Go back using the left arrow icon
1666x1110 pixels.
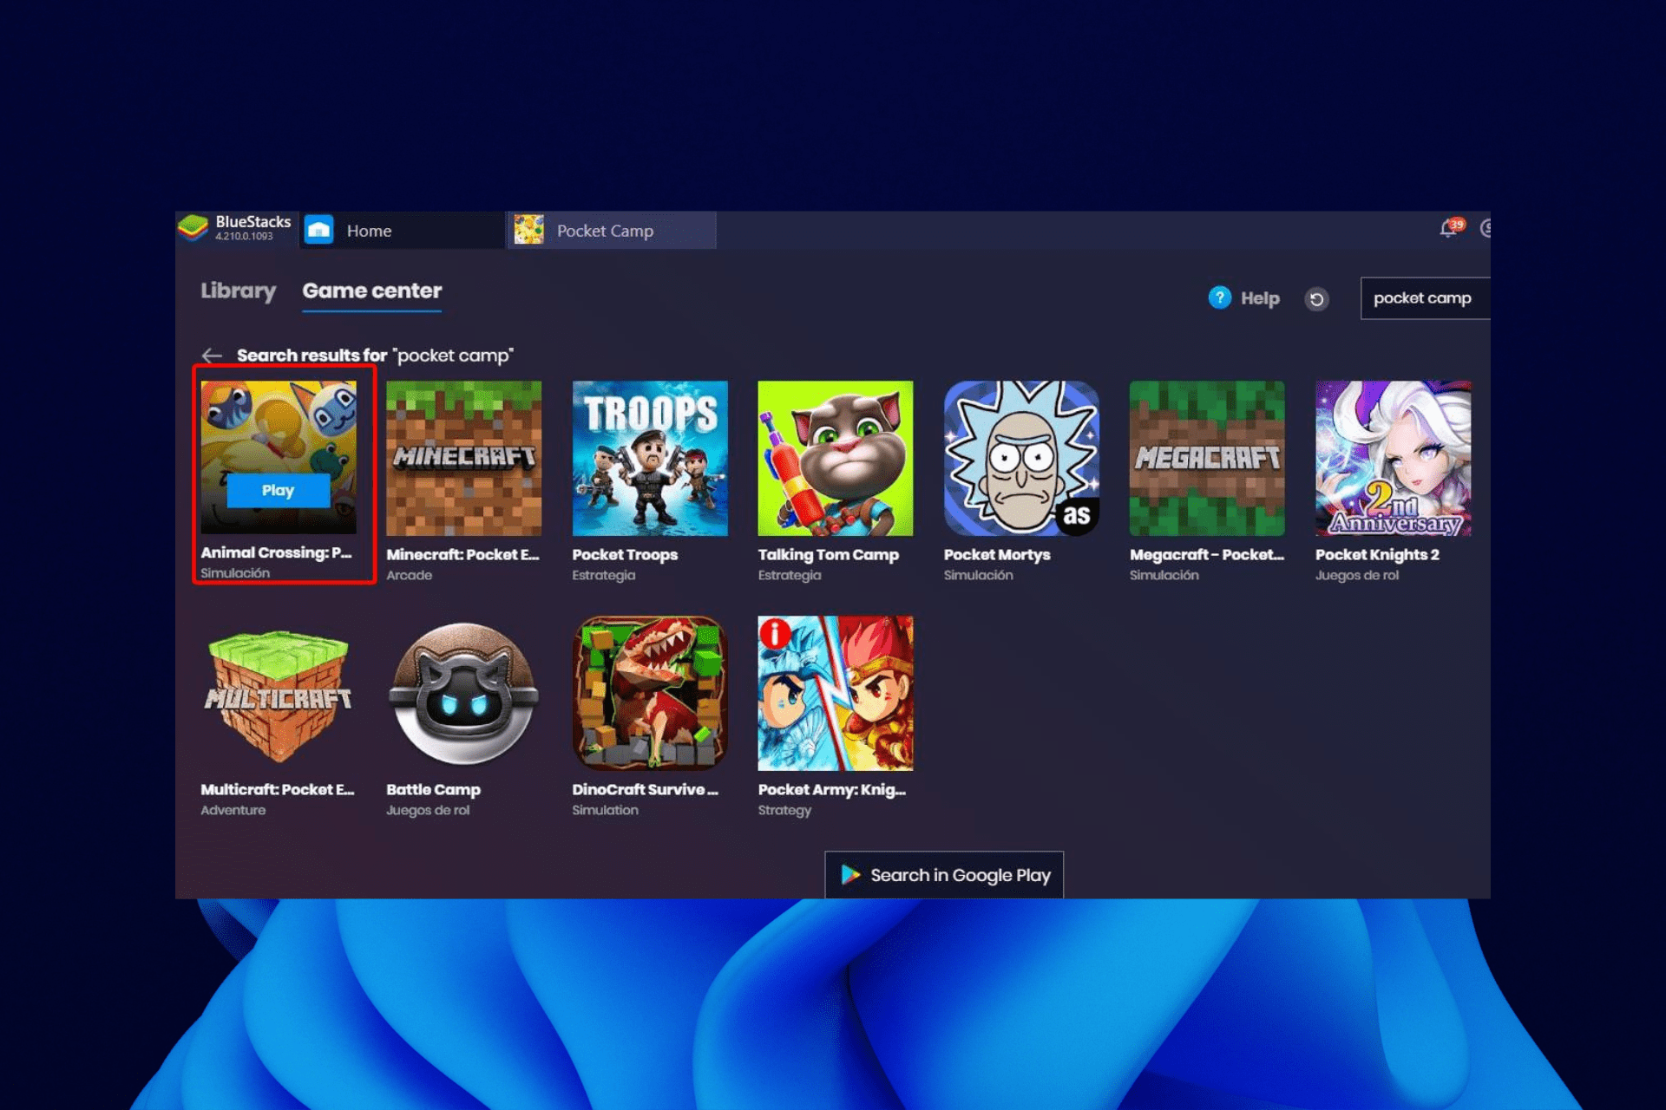click(212, 356)
